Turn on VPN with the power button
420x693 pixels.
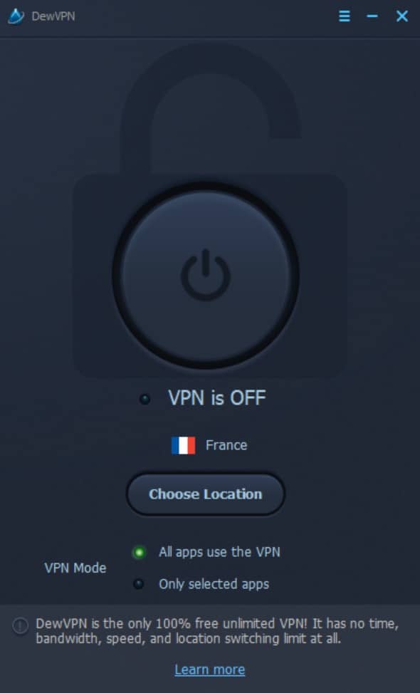point(205,276)
